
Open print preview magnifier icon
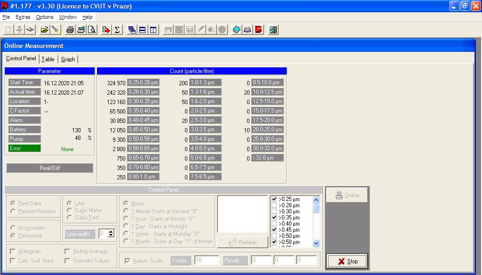point(92,30)
